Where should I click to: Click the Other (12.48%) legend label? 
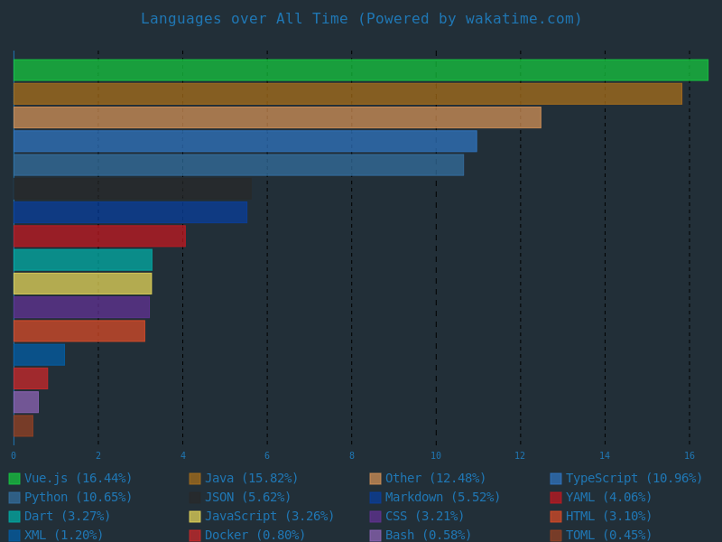click(435, 479)
